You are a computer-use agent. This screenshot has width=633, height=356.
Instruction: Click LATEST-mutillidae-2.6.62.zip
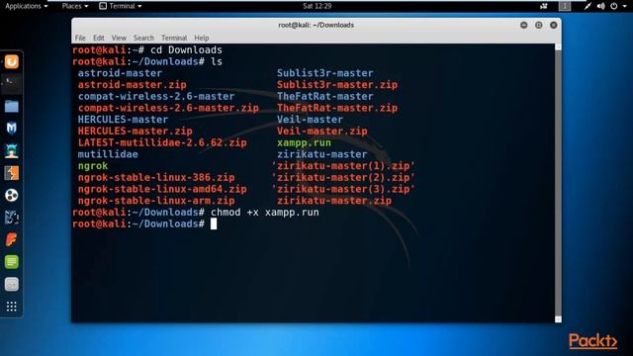162,142
